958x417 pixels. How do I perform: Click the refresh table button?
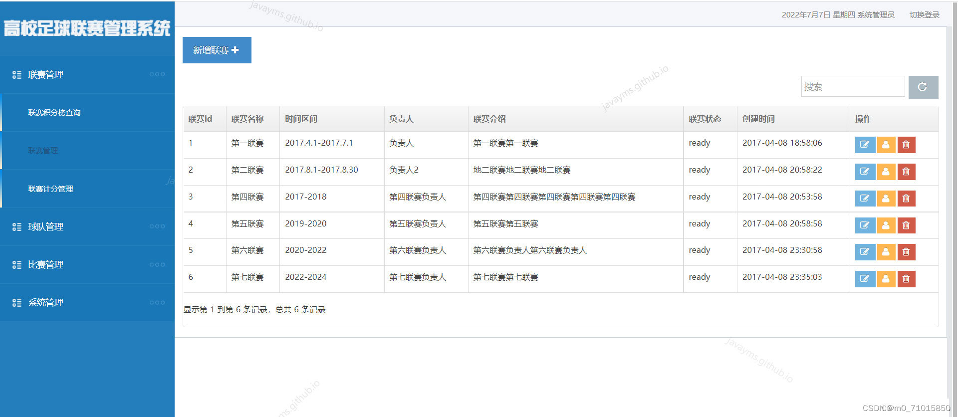(x=923, y=87)
